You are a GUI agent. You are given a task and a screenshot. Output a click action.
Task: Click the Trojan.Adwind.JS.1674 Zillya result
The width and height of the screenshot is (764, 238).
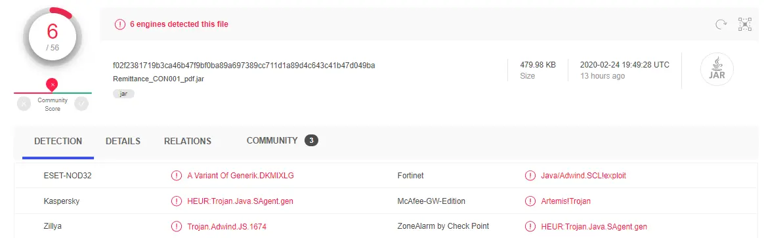click(226, 226)
